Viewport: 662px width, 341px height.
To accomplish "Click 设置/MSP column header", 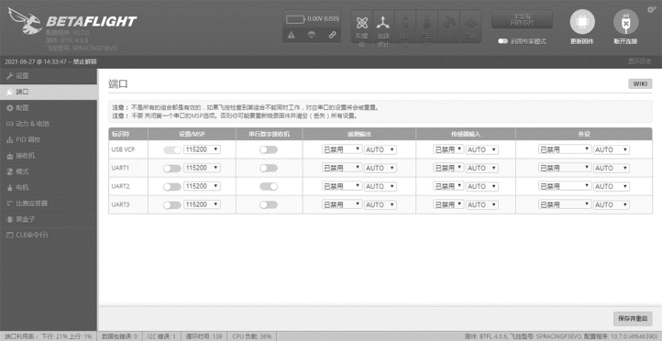I will pos(192,134).
